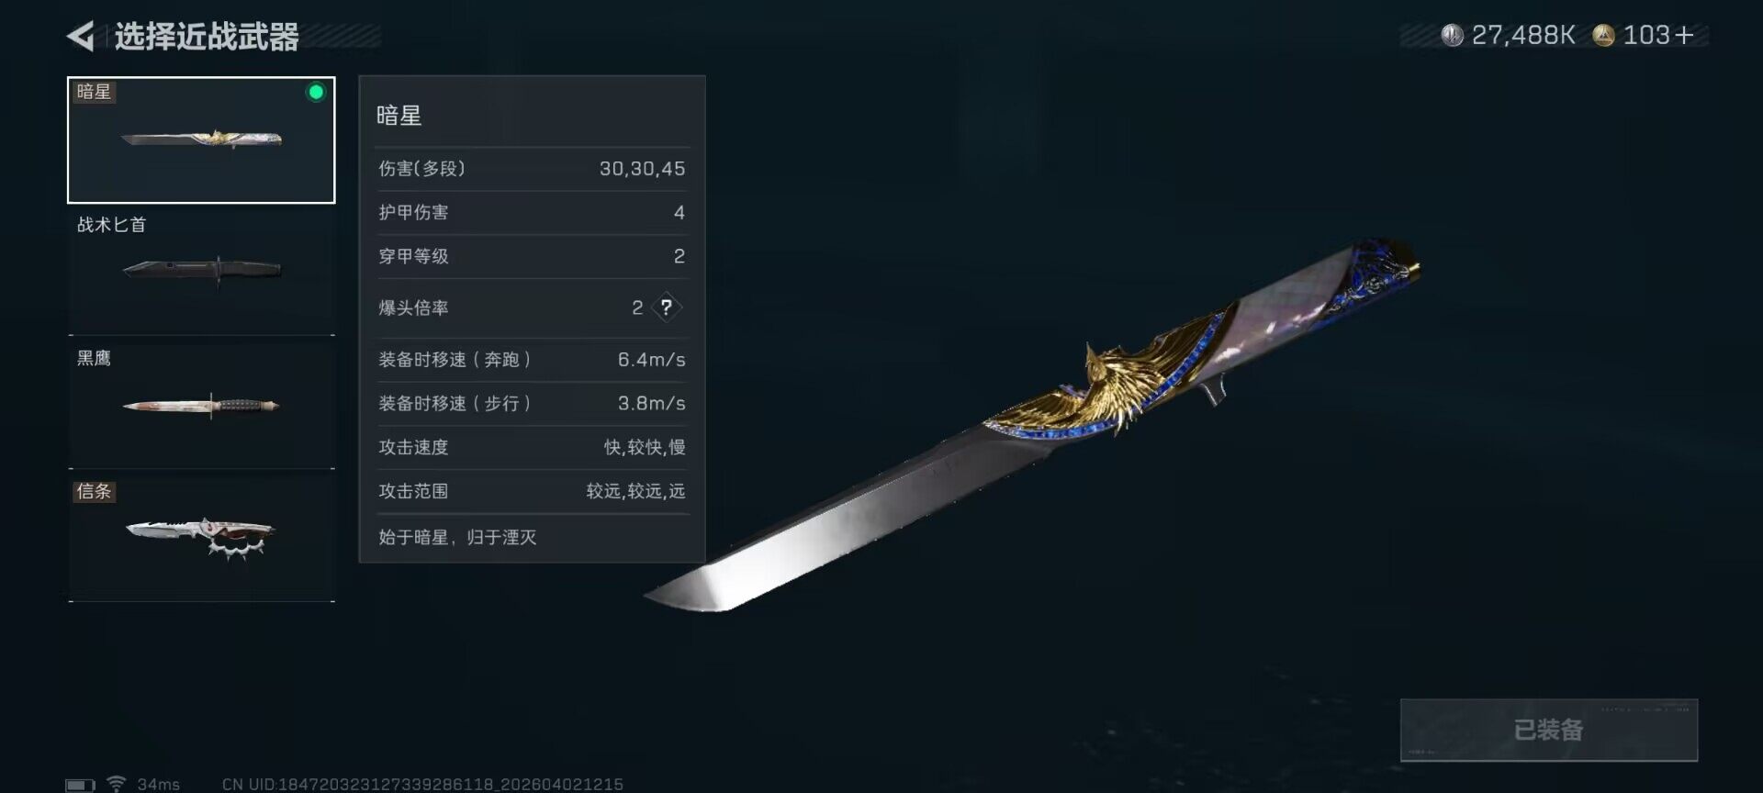Click the 始于暗星 description text
This screenshot has height=793, width=1763.
(457, 537)
